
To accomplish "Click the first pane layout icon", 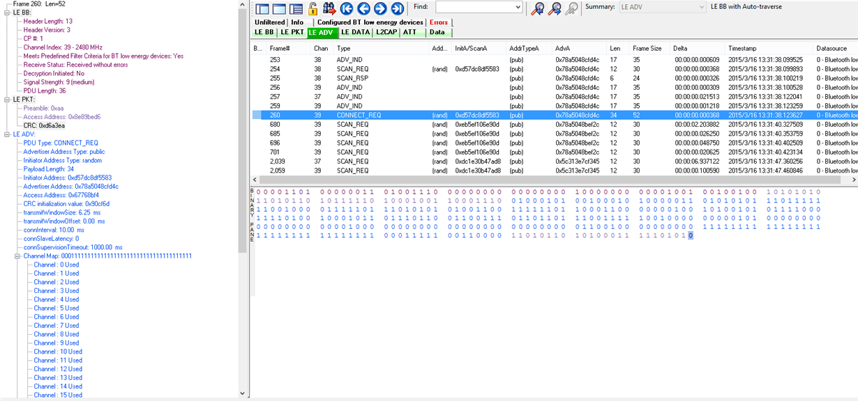I will coord(262,8).
